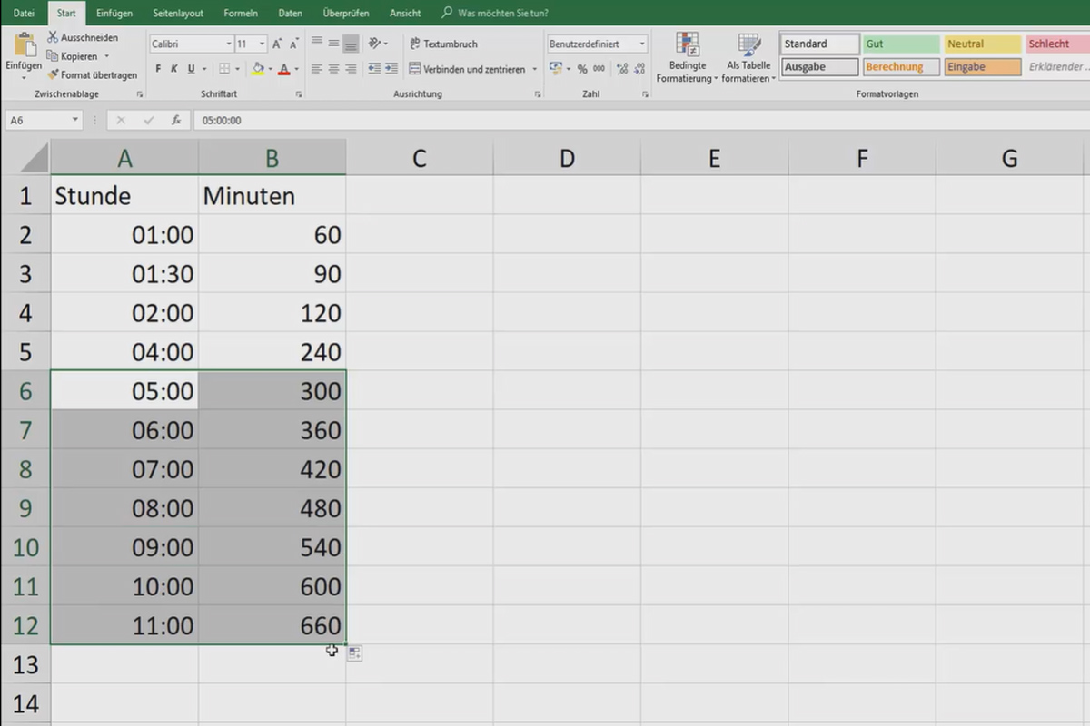Expand the Einfügen paste options arrow
1090x726 pixels.
pos(24,76)
